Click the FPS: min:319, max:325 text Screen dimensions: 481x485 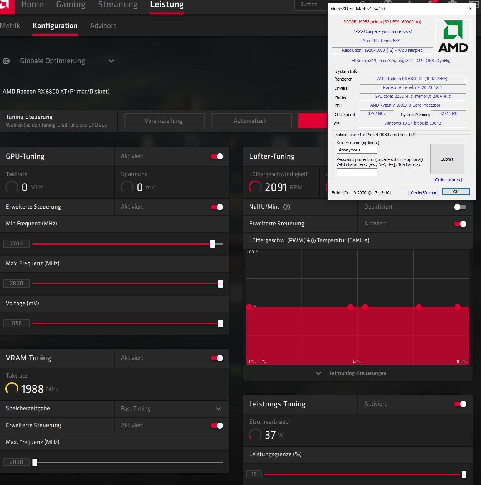tap(401, 61)
